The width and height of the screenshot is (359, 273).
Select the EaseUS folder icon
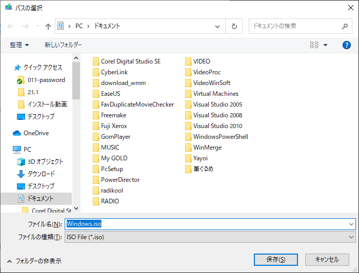[96, 94]
